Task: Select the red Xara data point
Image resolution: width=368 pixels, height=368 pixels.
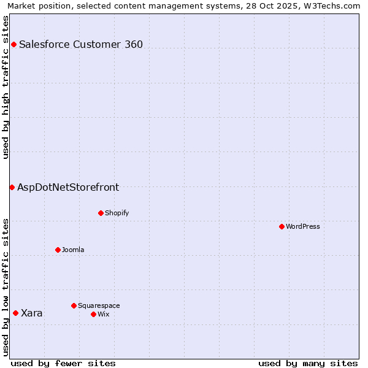Action: pyautogui.click(x=15, y=313)
